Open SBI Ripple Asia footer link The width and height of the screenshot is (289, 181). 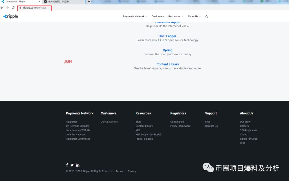(248, 130)
